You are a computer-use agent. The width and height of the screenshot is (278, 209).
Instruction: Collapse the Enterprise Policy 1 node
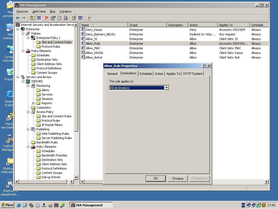click(28, 38)
